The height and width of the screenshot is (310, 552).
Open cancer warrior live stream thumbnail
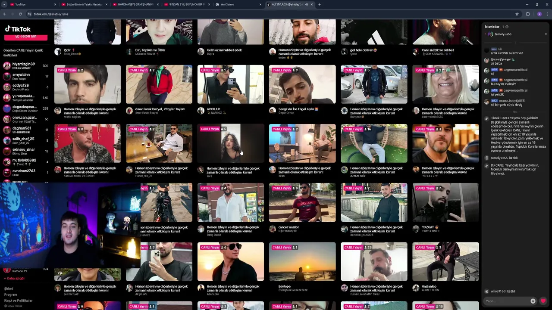[302, 202]
